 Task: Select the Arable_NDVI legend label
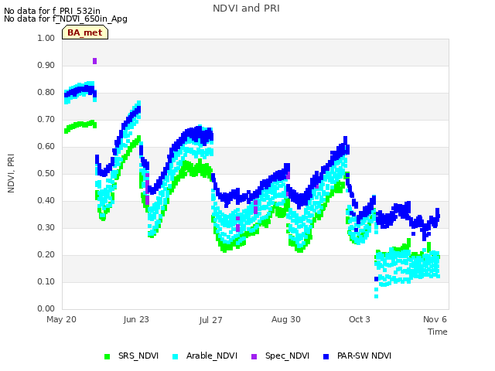(x=211, y=356)
